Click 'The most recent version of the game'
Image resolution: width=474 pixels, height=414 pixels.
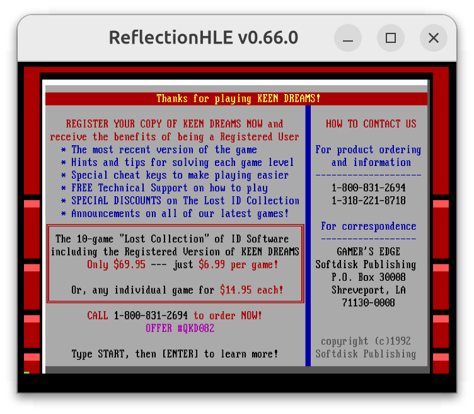coord(164,150)
